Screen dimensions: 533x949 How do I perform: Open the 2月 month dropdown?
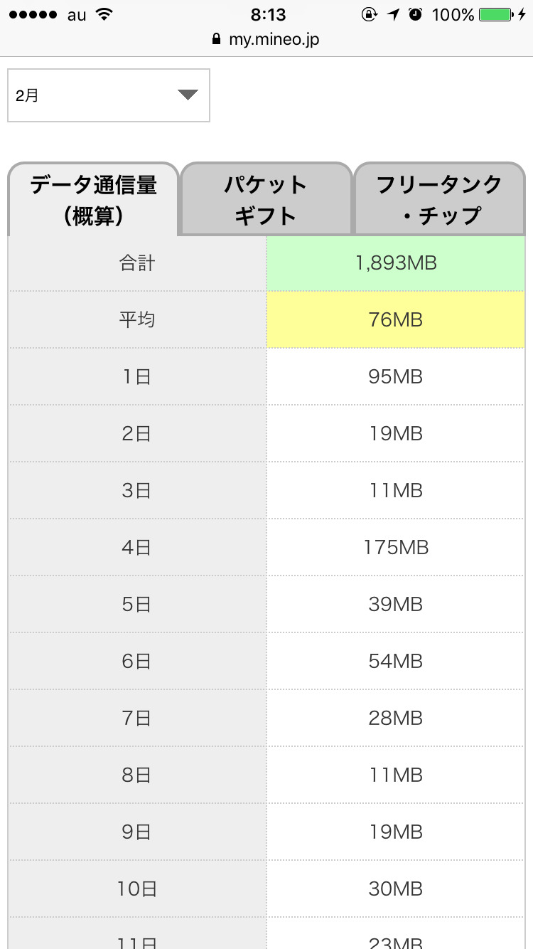(108, 95)
